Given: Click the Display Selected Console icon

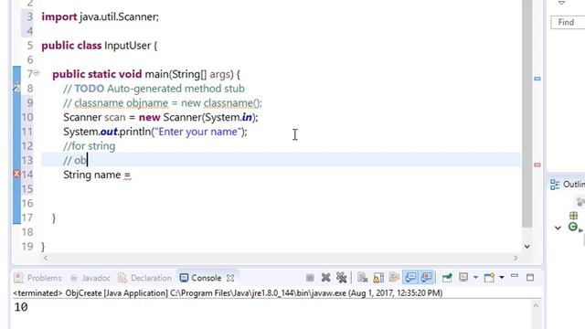Looking at the screenshot, I should [463, 278].
